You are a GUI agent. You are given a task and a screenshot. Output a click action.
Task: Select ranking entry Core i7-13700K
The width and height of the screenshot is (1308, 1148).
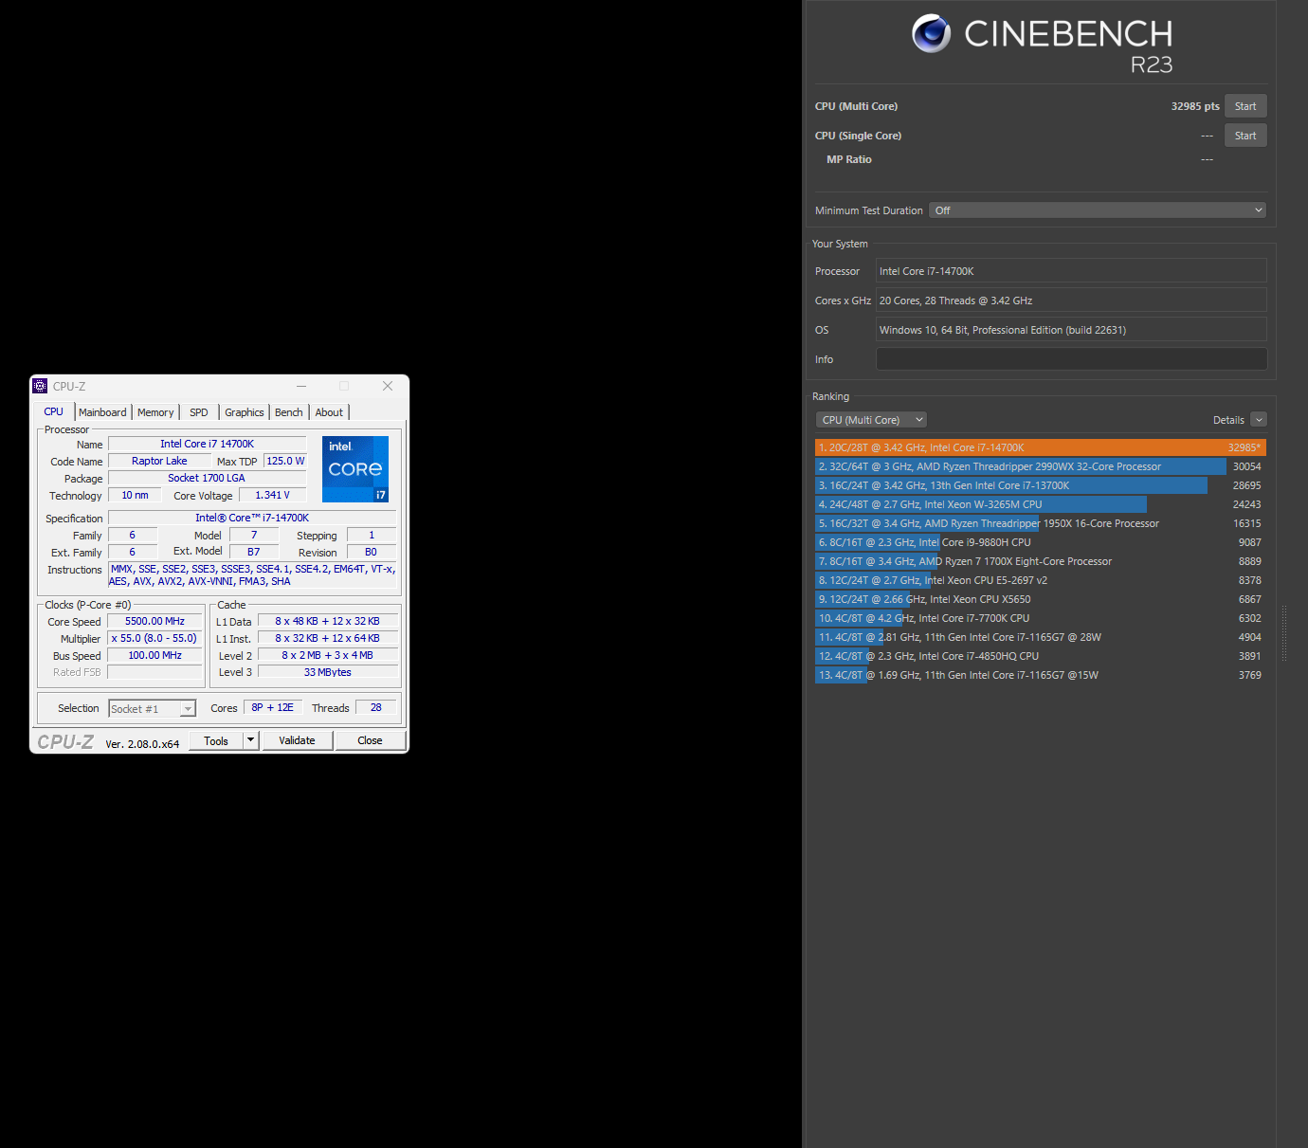tap(1041, 485)
